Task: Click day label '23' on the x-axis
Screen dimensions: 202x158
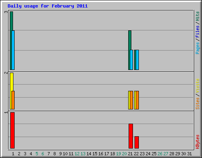Action: pos(142,154)
